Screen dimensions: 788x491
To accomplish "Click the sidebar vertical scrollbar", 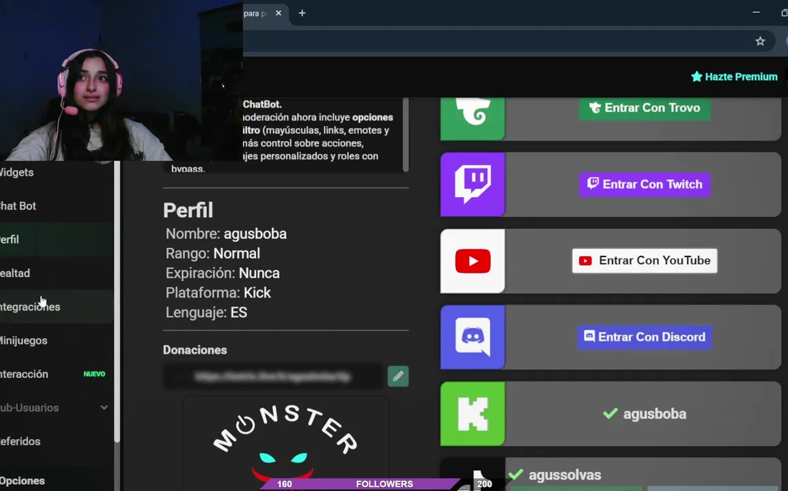I will (117, 301).
